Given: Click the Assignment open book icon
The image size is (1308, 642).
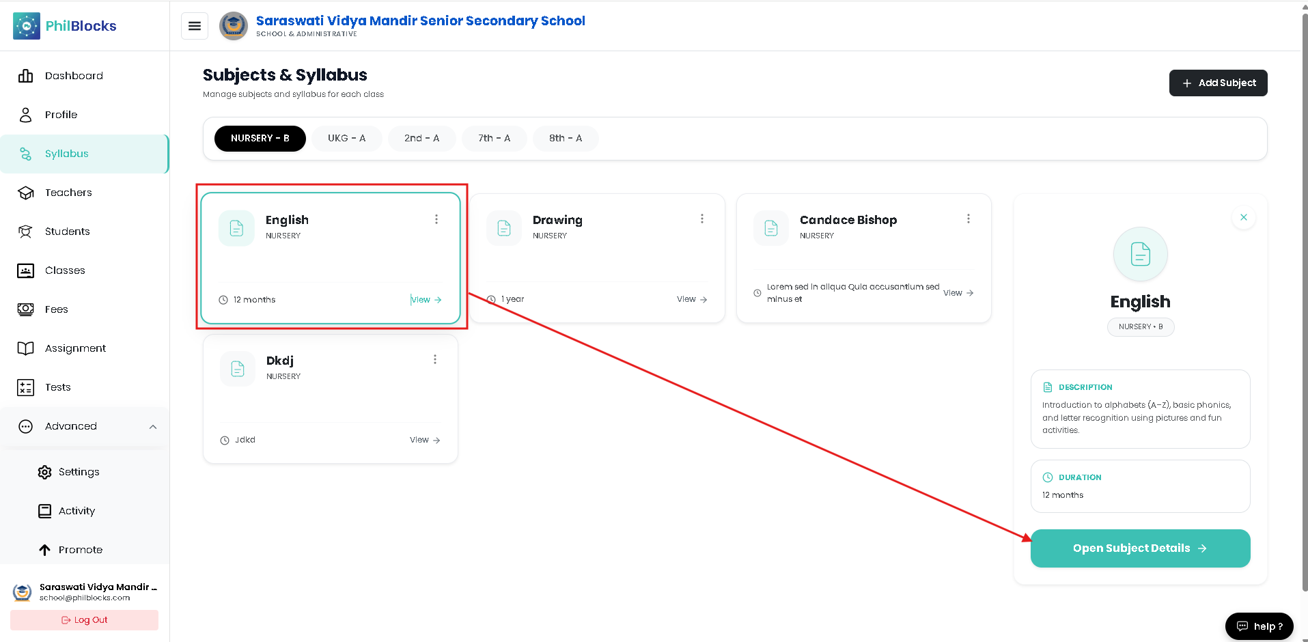Looking at the screenshot, I should tap(26, 348).
